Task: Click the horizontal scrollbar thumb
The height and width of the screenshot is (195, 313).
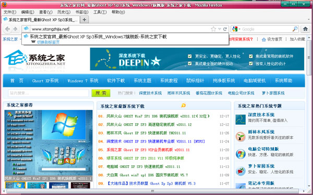Action: click(153, 191)
